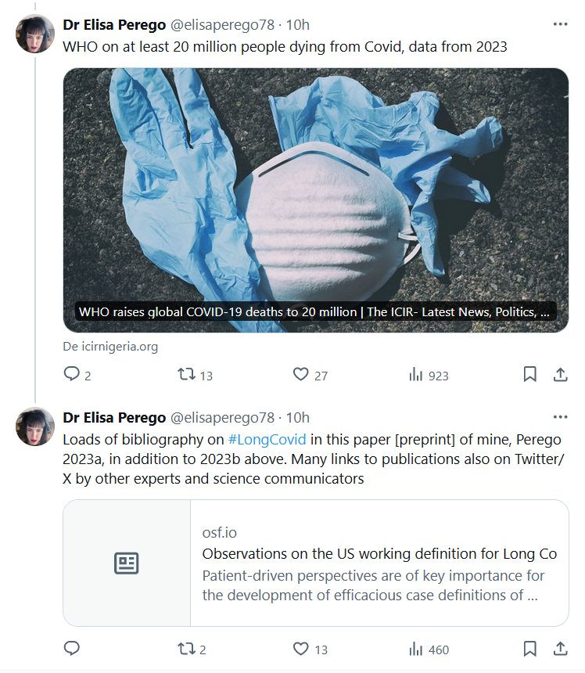The image size is (585, 673).
Task: Reply to the WHO 20 million deaths tweet
Action: (72, 375)
